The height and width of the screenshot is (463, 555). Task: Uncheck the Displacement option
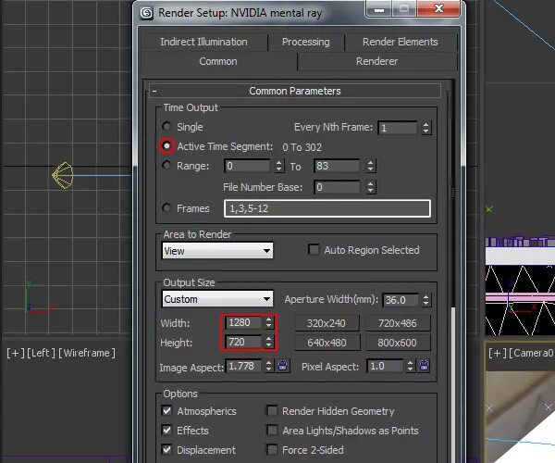(166, 449)
